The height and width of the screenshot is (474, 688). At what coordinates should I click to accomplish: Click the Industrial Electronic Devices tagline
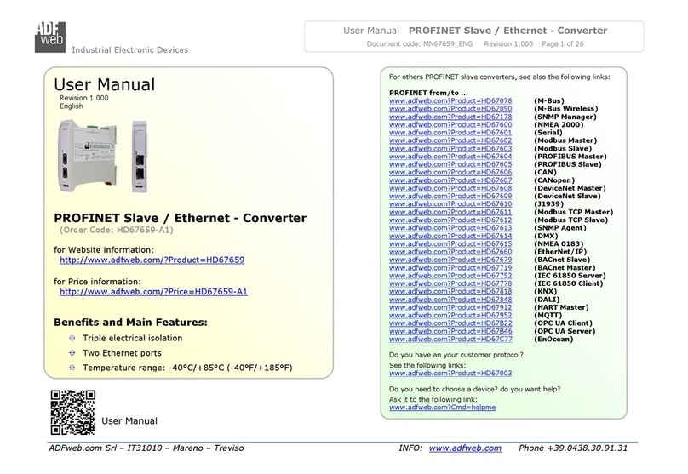(130, 50)
